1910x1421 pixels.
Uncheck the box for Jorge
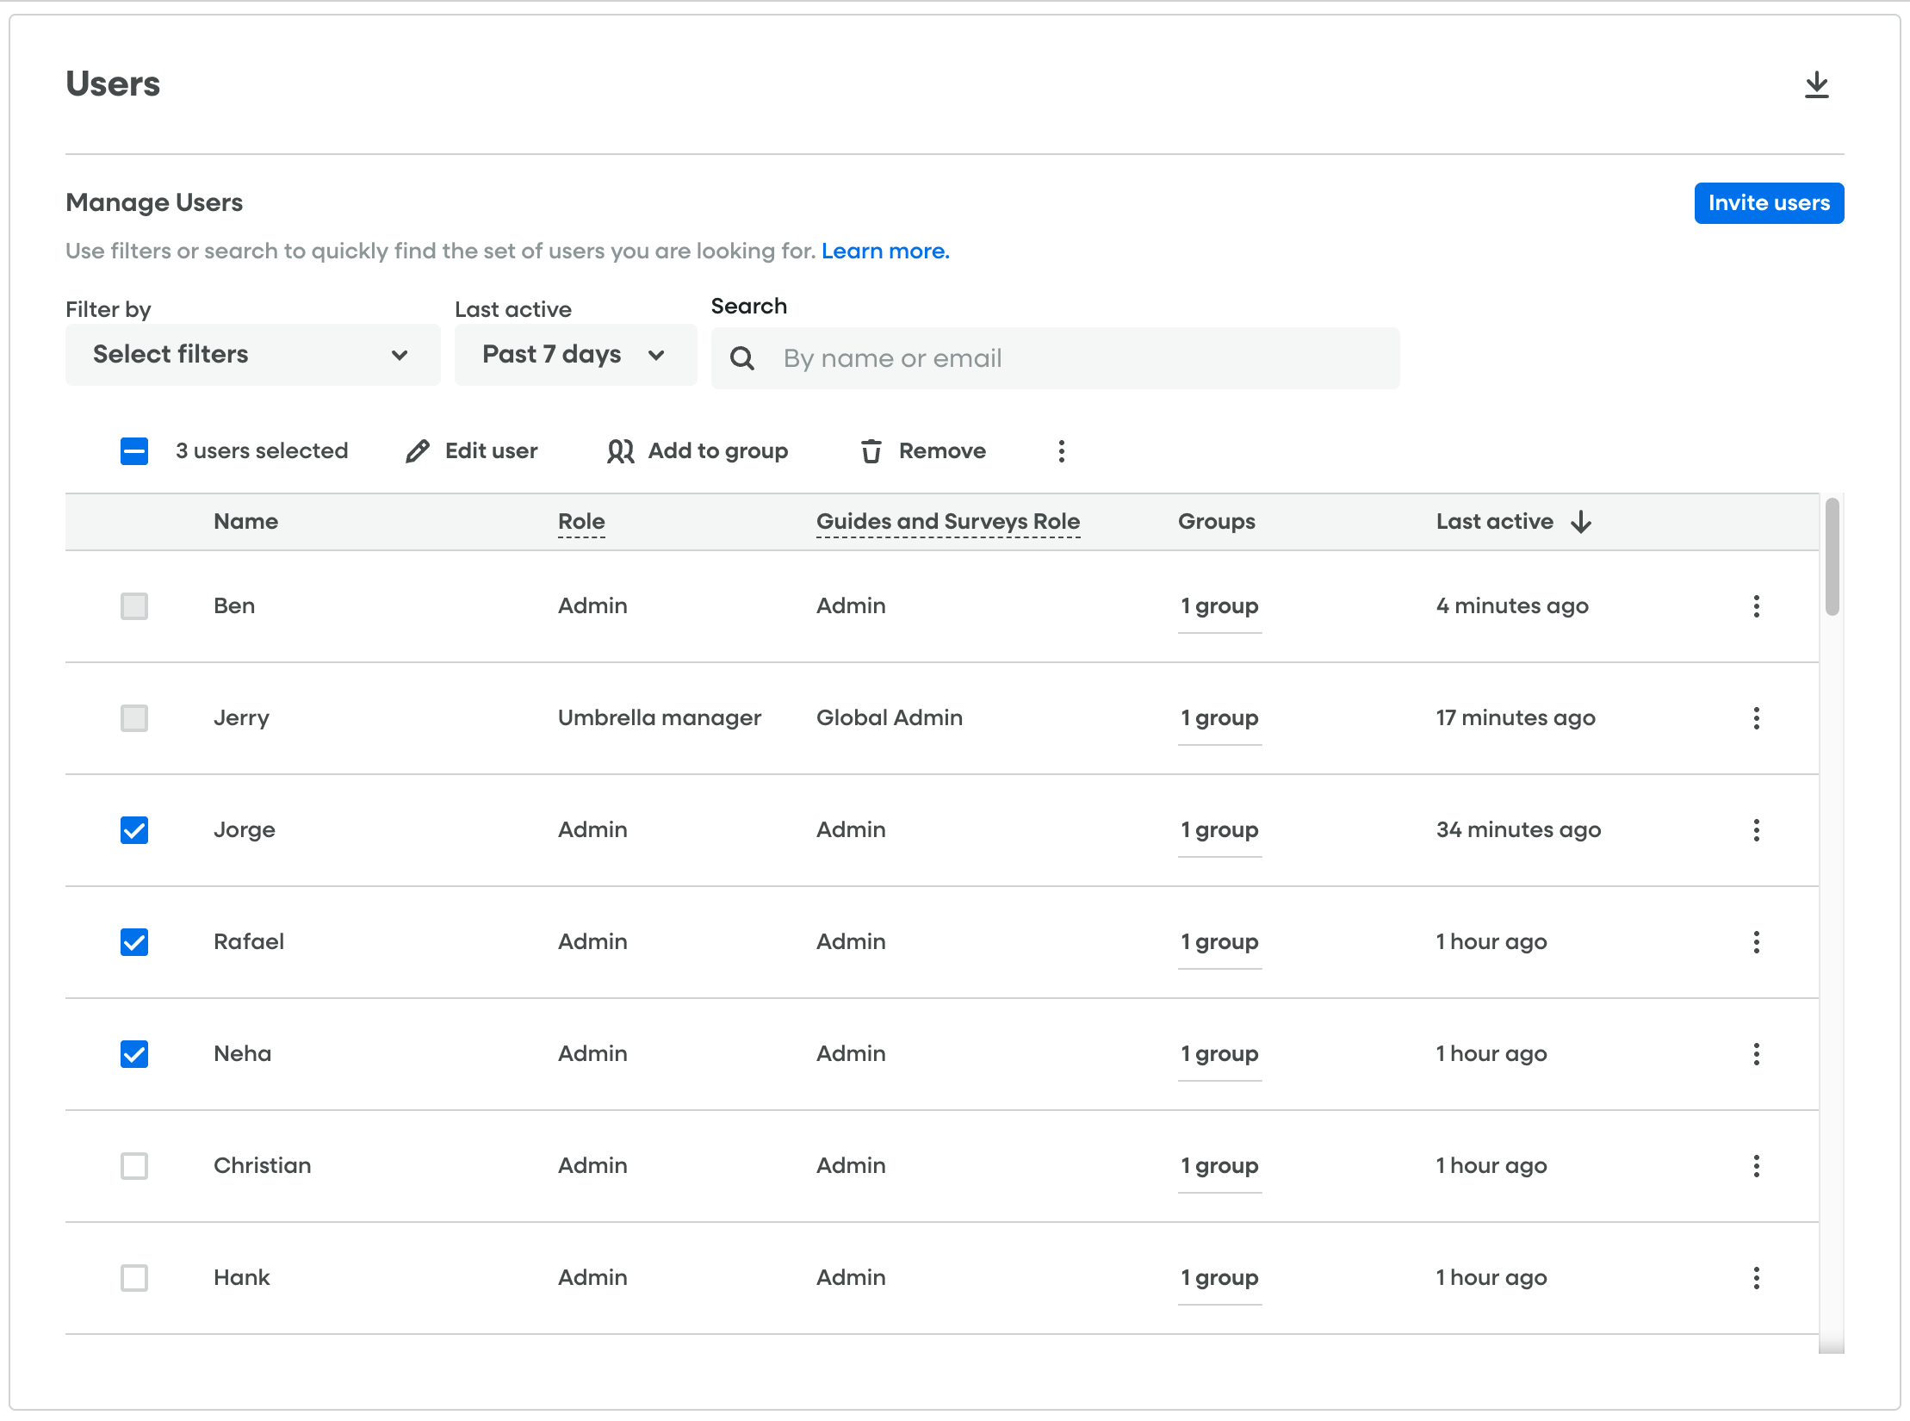134,830
